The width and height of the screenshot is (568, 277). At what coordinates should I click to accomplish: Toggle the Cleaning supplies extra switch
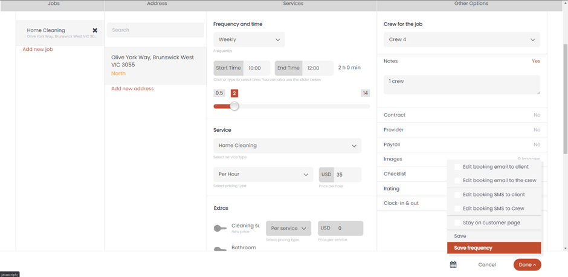[x=220, y=229]
